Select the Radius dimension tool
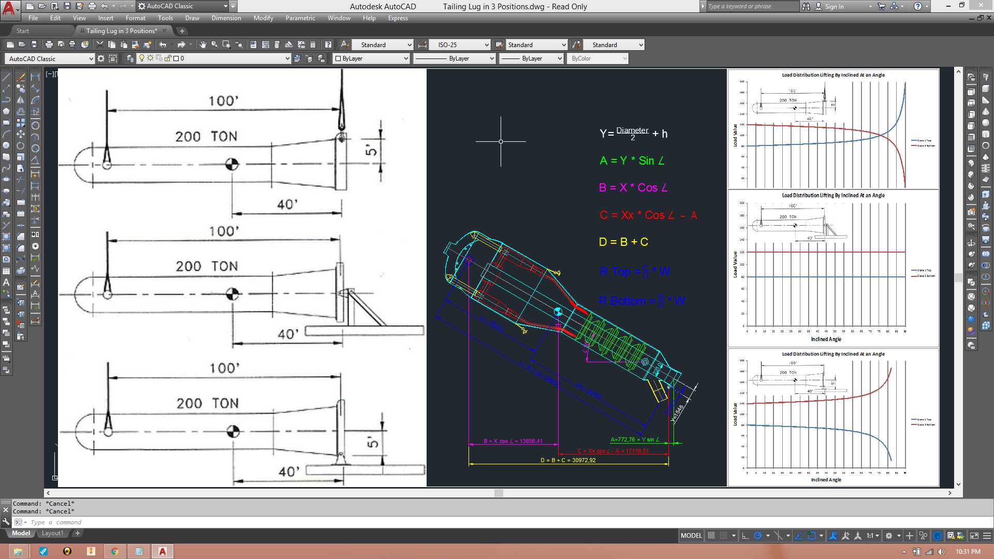 tap(35, 125)
